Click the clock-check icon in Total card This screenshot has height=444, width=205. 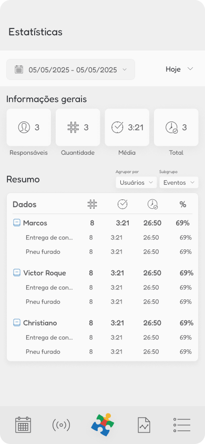171,128
